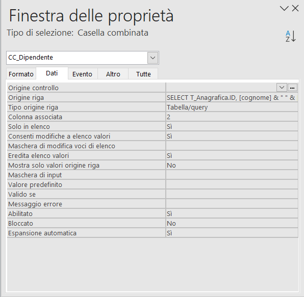This screenshot has width=304, height=297.
Task: Select the Dati tab
Action: pos(52,73)
